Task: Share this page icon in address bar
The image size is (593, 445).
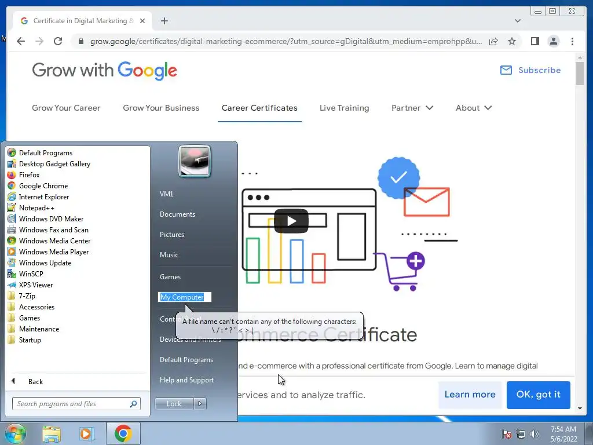Action: click(x=493, y=41)
